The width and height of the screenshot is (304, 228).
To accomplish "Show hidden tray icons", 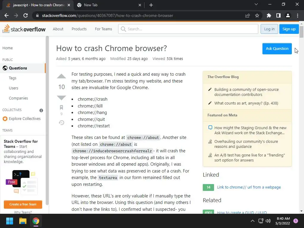I will 253,221.
